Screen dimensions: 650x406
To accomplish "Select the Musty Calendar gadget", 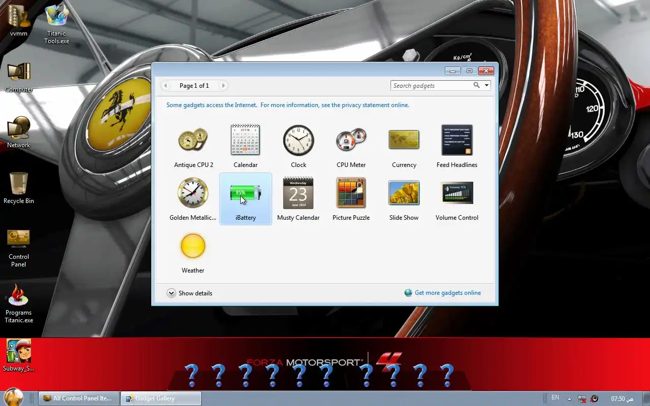I will [x=299, y=199].
